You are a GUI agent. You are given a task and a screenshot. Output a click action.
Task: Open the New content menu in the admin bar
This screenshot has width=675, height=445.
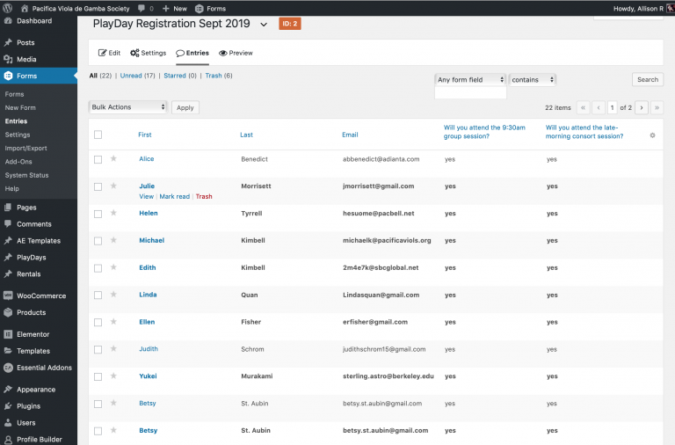click(x=175, y=8)
